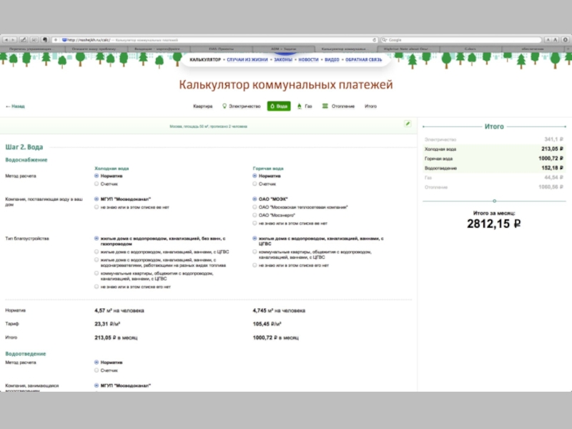The image size is (572, 429).
Task: Click the flame icon next to Газ
Action: point(299,106)
